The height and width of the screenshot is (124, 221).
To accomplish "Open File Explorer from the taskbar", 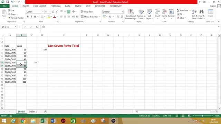I will pyautogui.click(x=33, y=121).
